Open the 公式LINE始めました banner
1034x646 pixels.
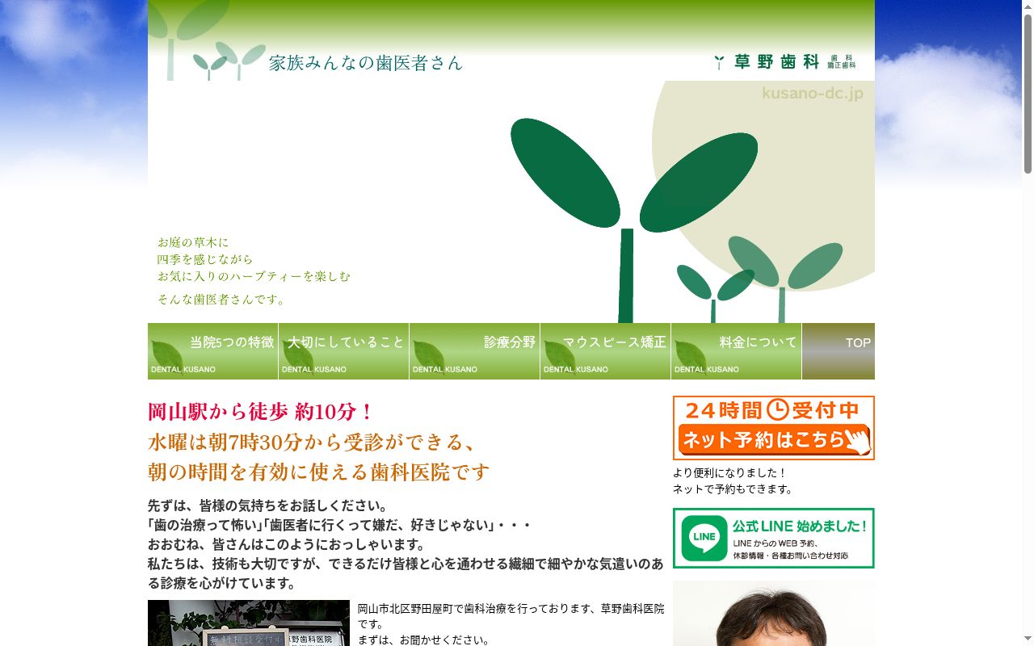pyautogui.click(x=774, y=538)
